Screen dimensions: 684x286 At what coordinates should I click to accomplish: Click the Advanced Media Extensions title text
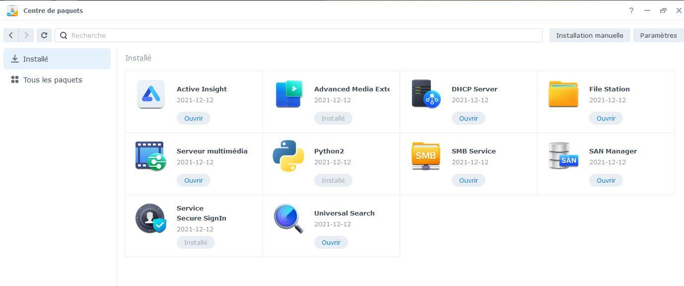tap(352, 89)
